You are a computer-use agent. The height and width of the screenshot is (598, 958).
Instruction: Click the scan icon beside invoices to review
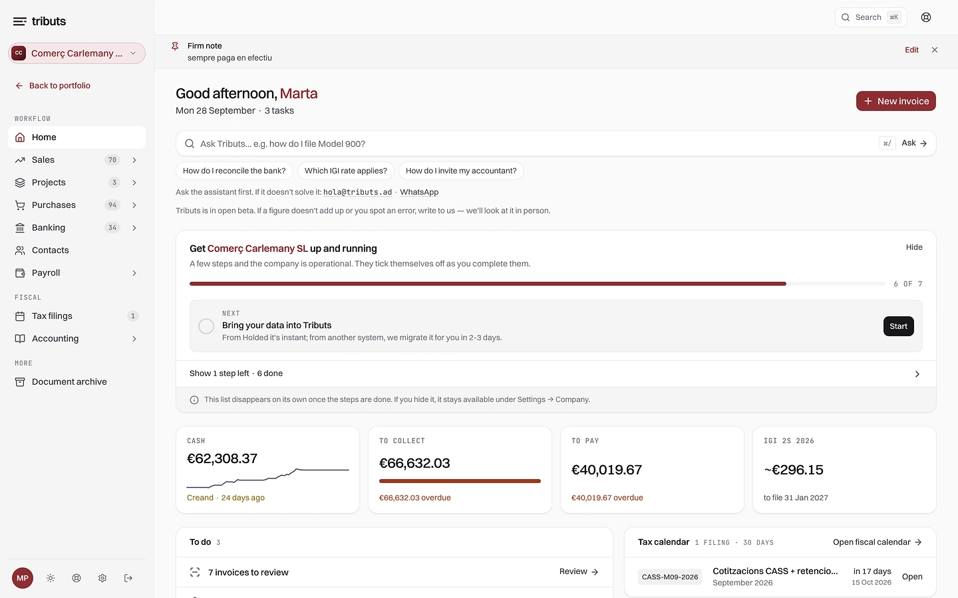pyautogui.click(x=195, y=572)
